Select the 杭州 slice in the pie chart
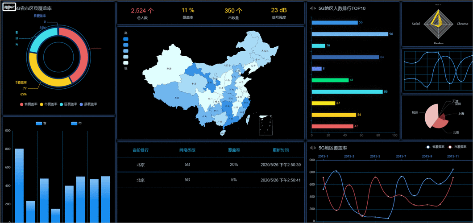Viewport: 473px width, 223px height. (431, 116)
